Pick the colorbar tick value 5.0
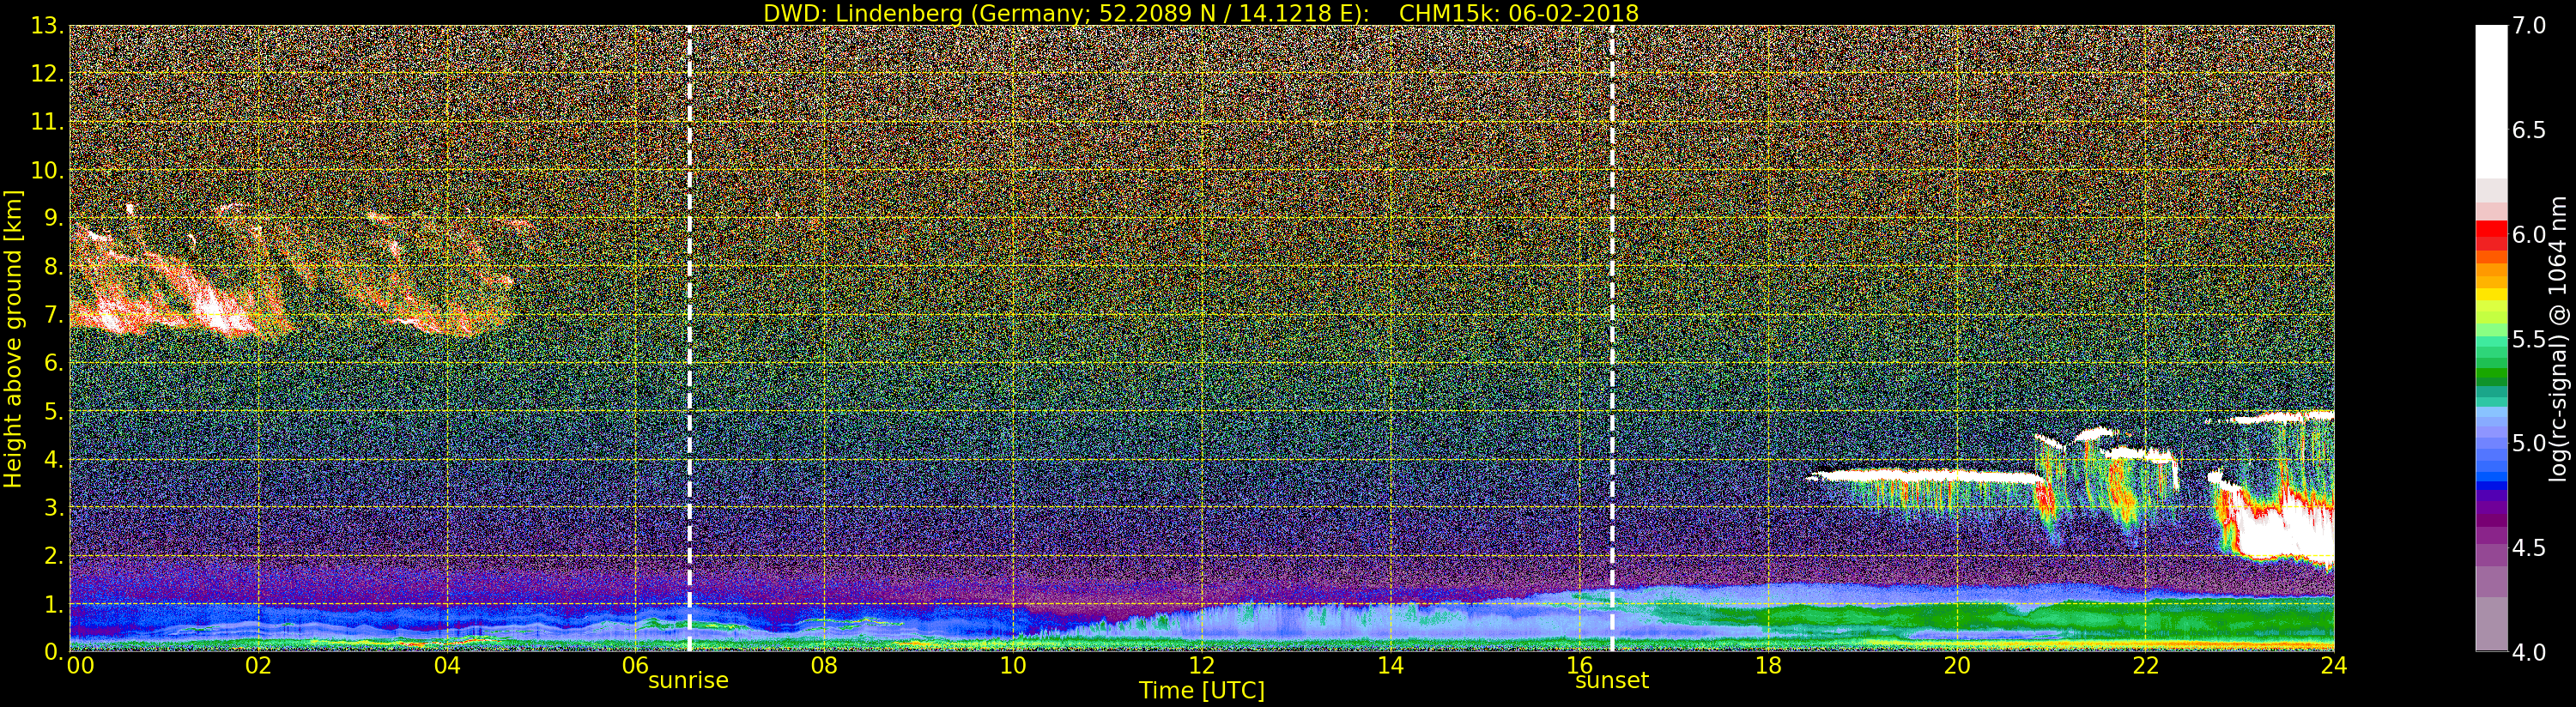The image size is (2576, 707). point(2529,443)
